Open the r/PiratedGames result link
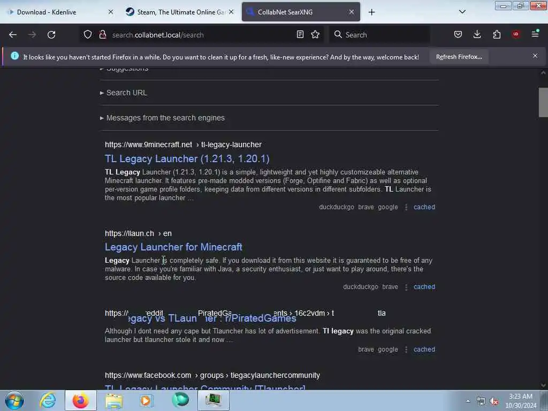548x411 pixels. [x=212, y=318]
